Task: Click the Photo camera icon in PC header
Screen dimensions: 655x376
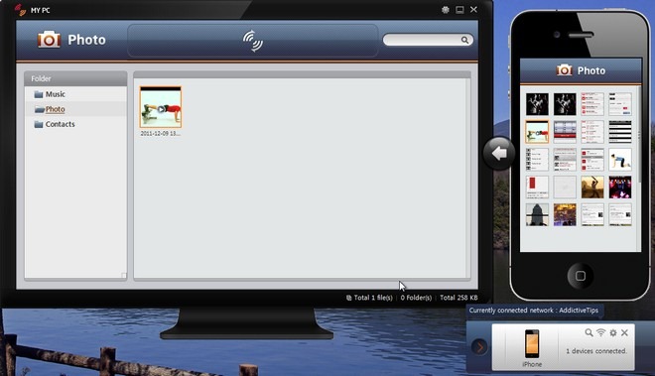Action: (x=49, y=40)
